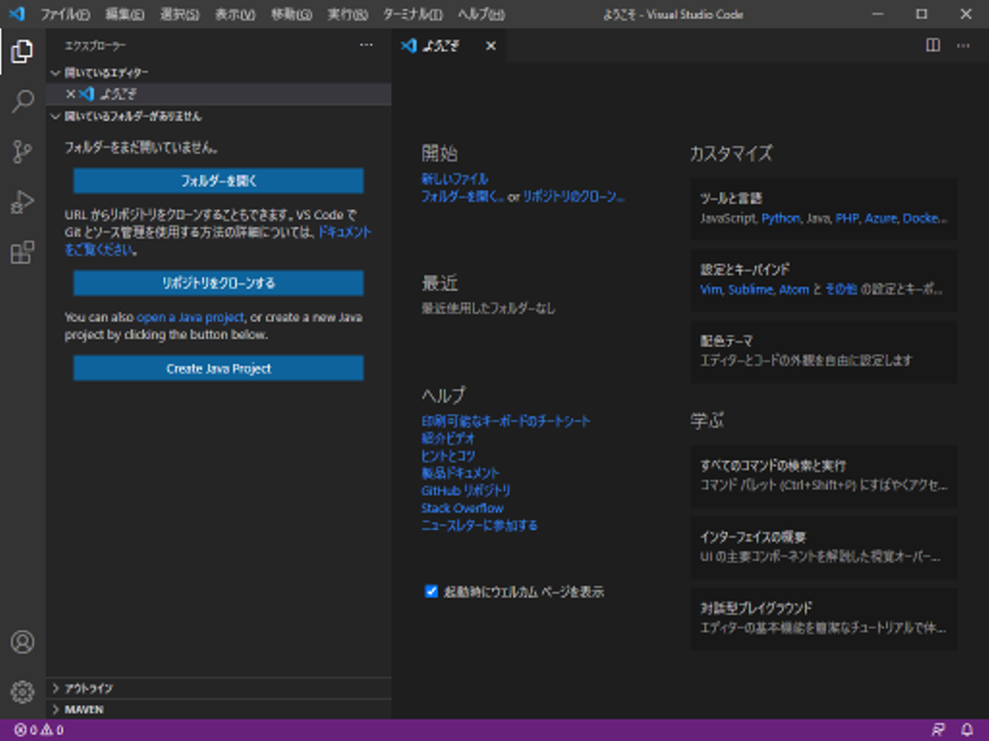The width and height of the screenshot is (989, 741).
Task: Click the Accounts icon
Action: click(x=23, y=642)
